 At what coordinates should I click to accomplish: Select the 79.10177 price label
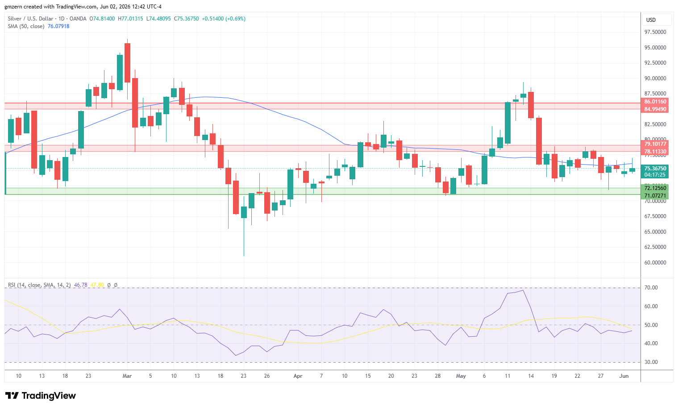click(x=655, y=144)
